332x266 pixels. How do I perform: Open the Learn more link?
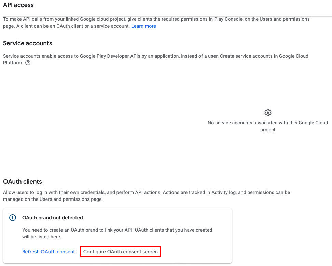pyautogui.click(x=143, y=26)
